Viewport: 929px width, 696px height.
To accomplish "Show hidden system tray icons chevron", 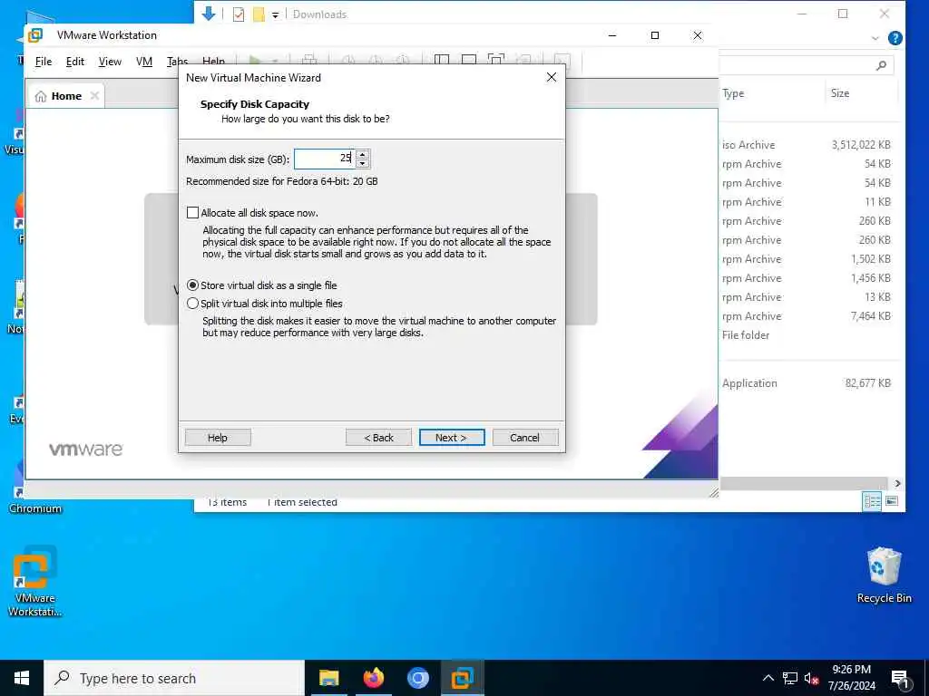I will [768, 678].
